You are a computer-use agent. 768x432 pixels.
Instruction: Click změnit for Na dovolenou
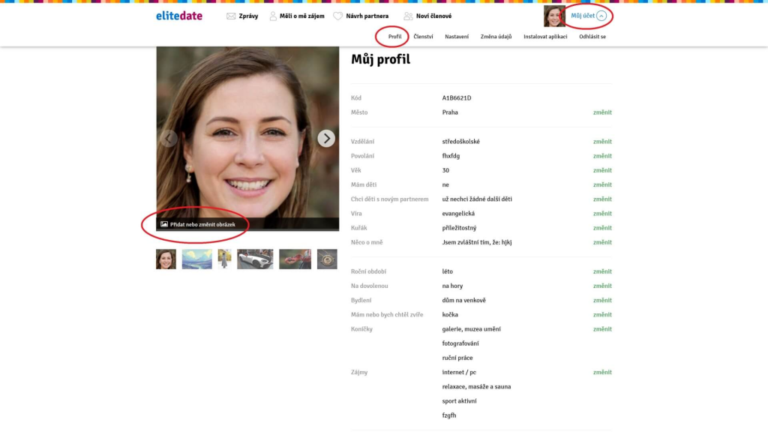[602, 286]
